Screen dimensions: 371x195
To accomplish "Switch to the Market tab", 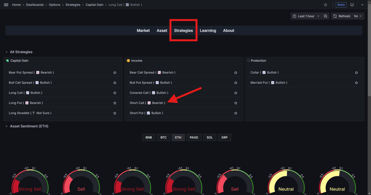I will click(143, 31).
